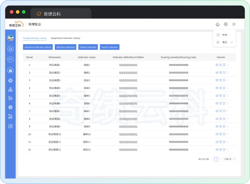Open the home page icon
The width and height of the screenshot is (250, 184).
218,24
